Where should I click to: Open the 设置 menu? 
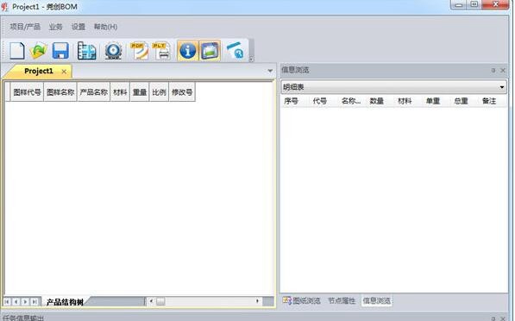[x=79, y=27]
